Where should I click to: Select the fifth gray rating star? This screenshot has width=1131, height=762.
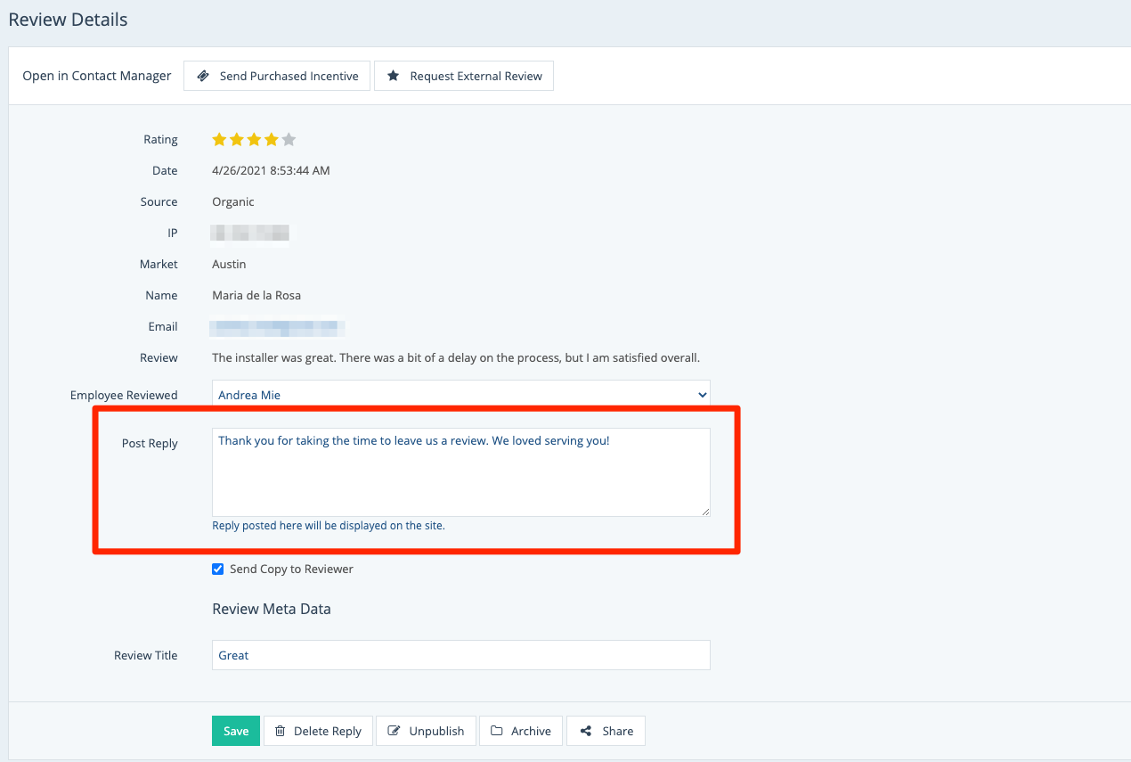point(289,139)
